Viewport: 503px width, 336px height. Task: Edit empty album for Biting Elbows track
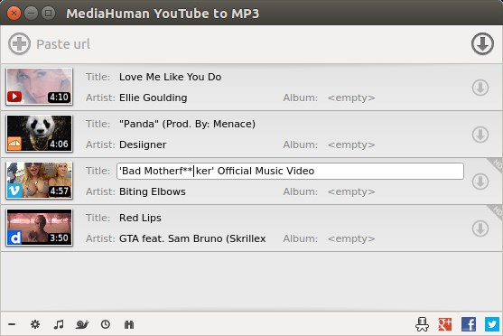pyautogui.click(x=351, y=191)
